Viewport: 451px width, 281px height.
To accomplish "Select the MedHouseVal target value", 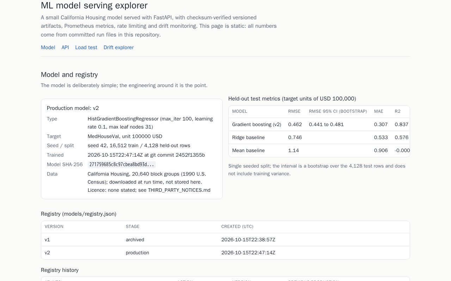I will point(125,136).
